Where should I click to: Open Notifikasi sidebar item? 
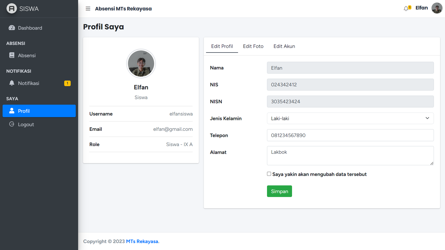[x=28, y=83]
